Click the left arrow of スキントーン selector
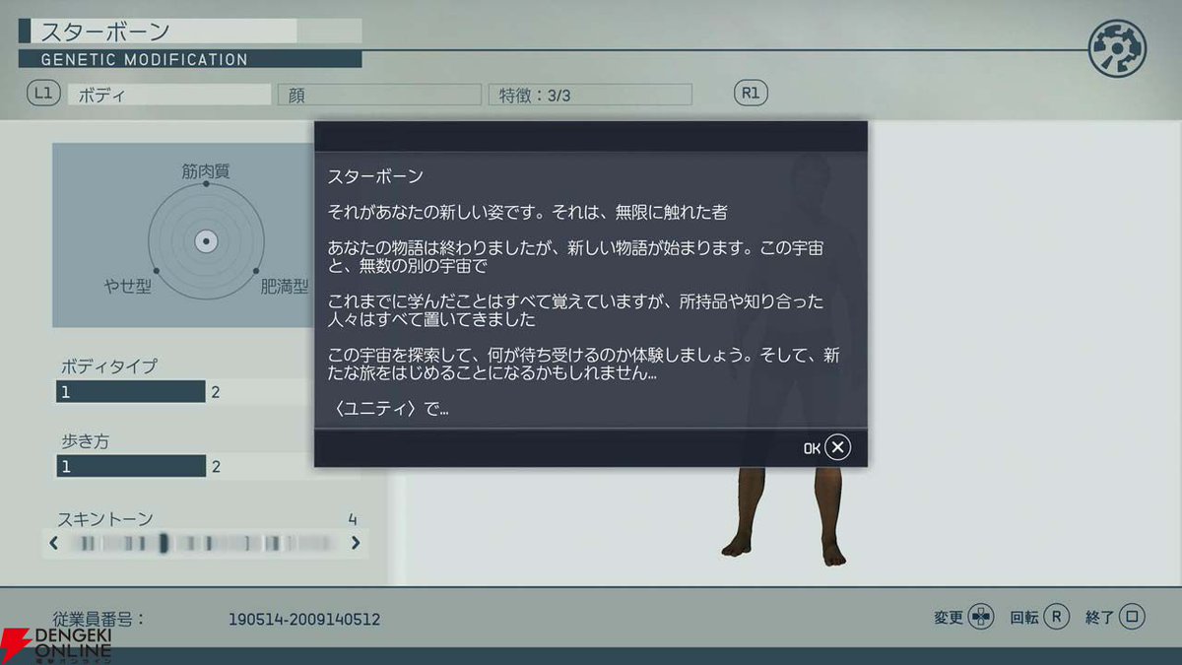Screen dimensions: 1182x665 coord(54,543)
